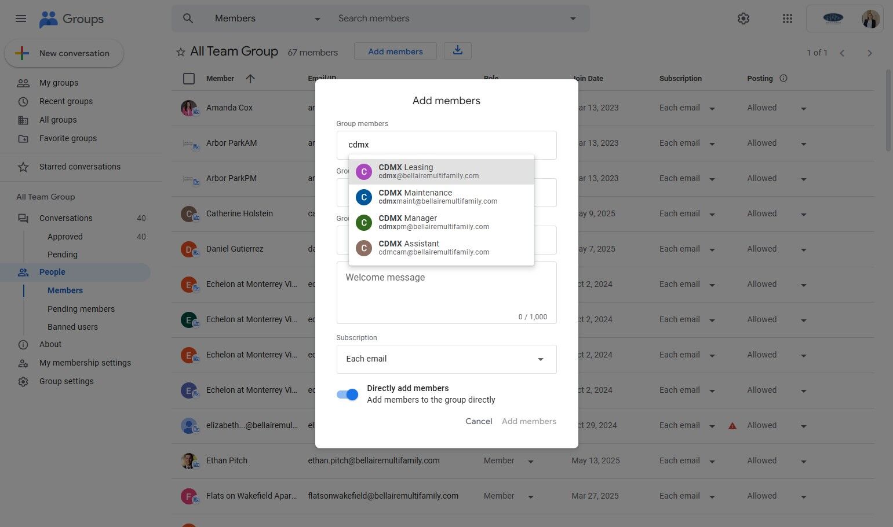Click the Posting info icon
The image size is (893, 527).
pyautogui.click(x=783, y=78)
